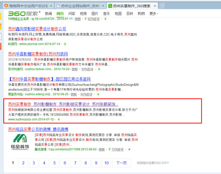Close the 苏州企业网站制作 tab
The height and width of the screenshot is (174, 221).
[103, 6]
